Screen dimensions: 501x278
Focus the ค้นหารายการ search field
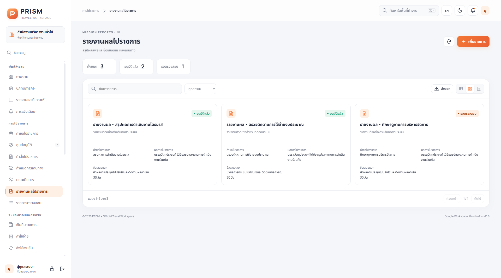[x=135, y=89]
